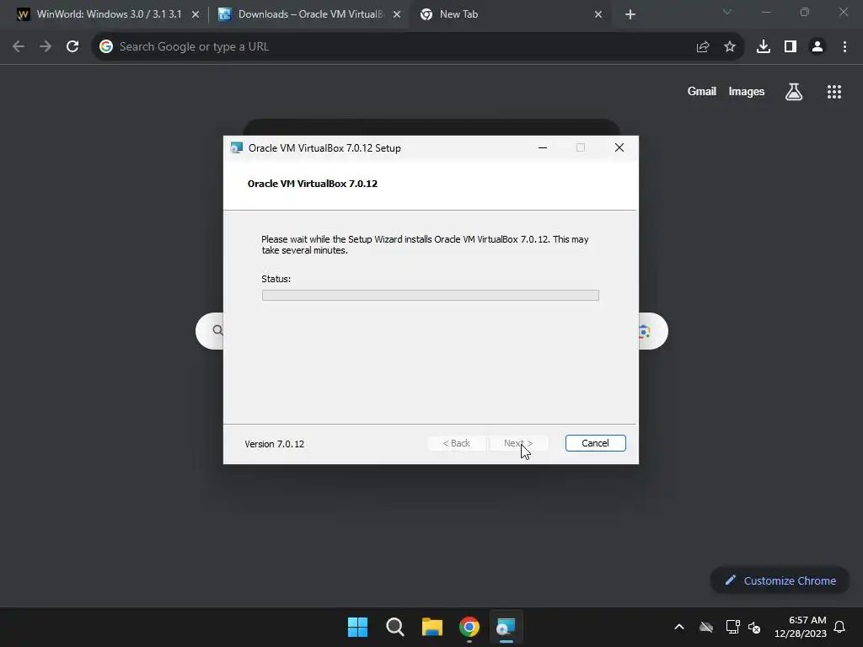Viewport: 863px width, 647px height.
Task: Click the disabled Next button in Setup
Action: [518, 443]
